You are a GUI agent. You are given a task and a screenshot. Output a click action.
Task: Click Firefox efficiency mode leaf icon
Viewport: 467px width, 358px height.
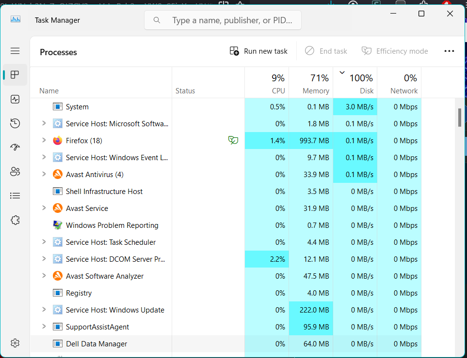(233, 140)
